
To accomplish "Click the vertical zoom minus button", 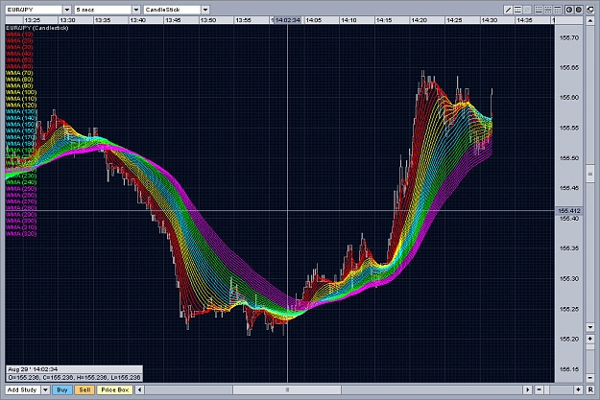I will pos(590,377).
